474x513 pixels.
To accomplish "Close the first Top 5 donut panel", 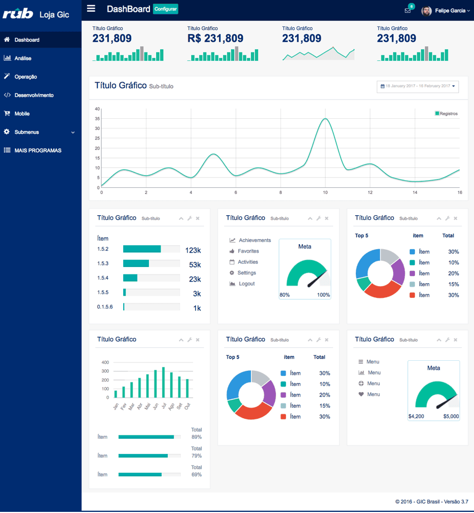I will [456, 218].
